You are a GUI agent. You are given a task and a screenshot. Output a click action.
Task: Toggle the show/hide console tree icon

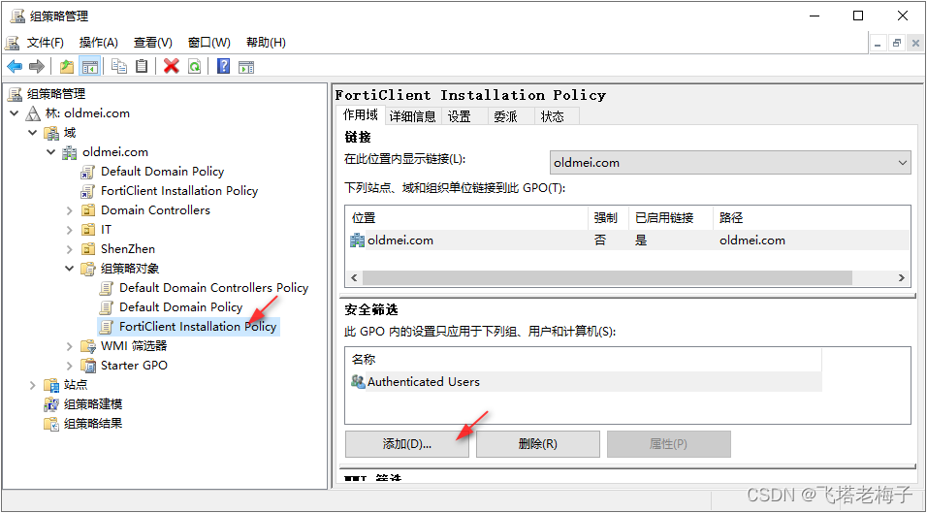pyautogui.click(x=90, y=67)
